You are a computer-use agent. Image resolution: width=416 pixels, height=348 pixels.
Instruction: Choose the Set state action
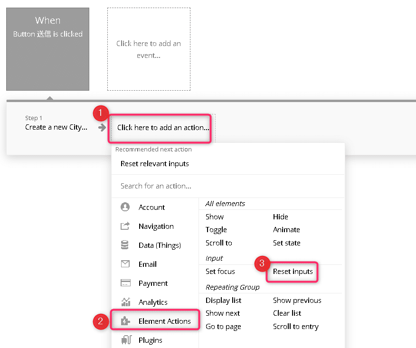(286, 243)
